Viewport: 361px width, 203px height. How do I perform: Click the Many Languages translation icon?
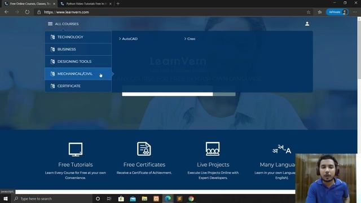[x=281, y=149]
